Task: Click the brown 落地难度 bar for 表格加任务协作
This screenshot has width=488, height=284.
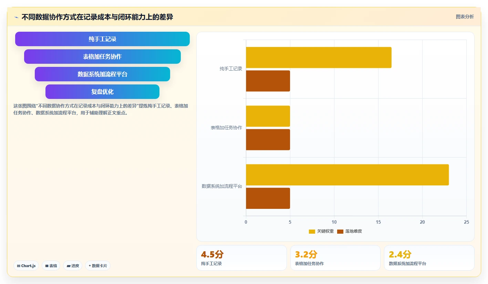Action: click(268, 140)
